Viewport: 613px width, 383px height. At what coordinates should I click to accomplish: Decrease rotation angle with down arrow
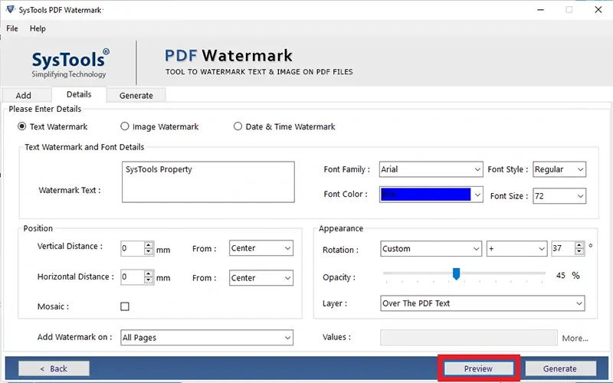coord(579,252)
